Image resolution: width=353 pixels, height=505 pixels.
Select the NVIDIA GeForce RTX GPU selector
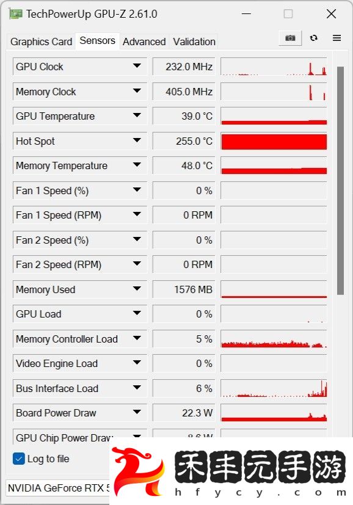(58, 488)
